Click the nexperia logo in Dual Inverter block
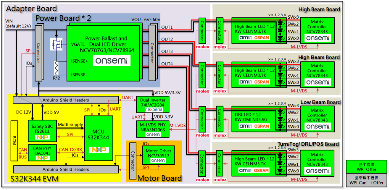 click(153, 109)
